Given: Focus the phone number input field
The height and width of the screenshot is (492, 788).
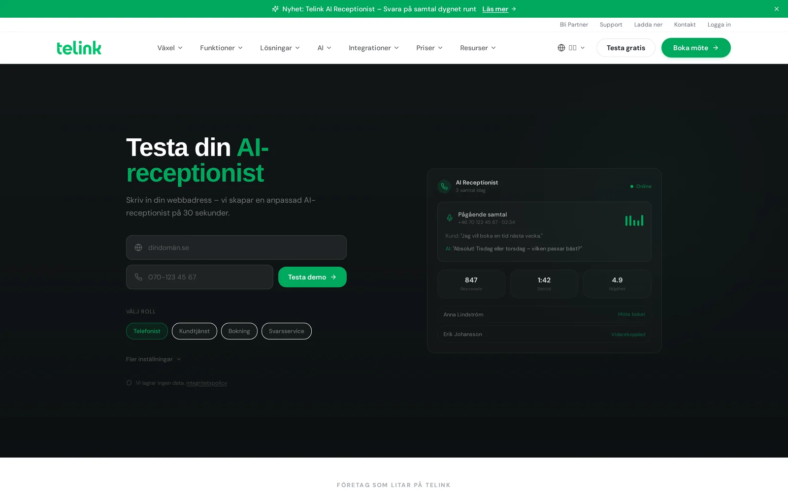Looking at the screenshot, I should [x=199, y=277].
